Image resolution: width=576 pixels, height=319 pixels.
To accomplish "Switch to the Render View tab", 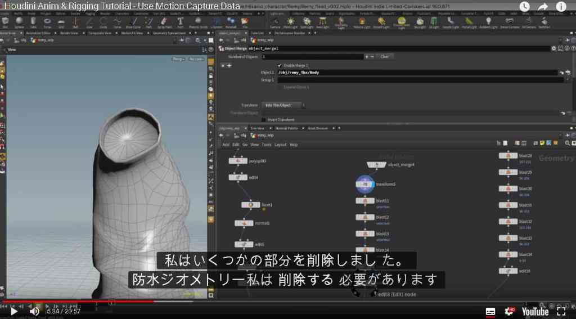I will pos(69,33).
